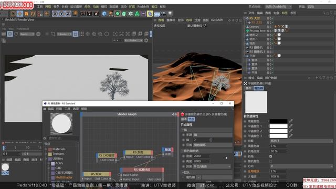Toggle the layer square of 地形.2
This screenshot has height=189, width=336.
coord(268,35)
